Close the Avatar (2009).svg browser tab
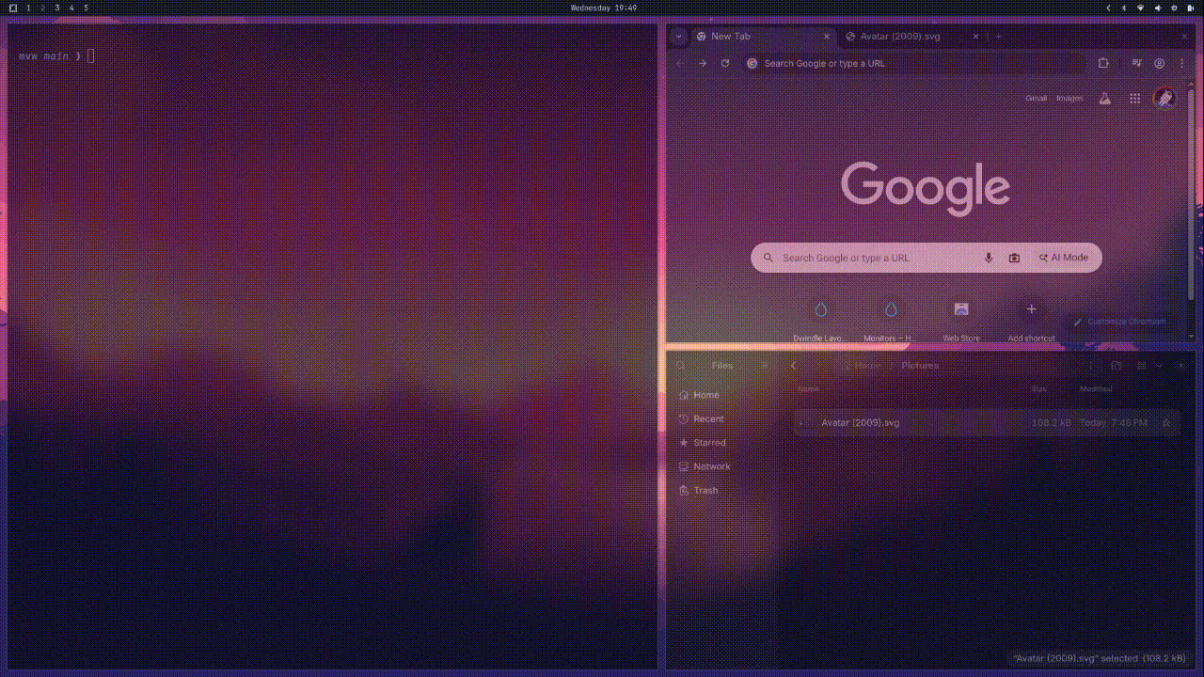The image size is (1204, 677). pos(975,37)
